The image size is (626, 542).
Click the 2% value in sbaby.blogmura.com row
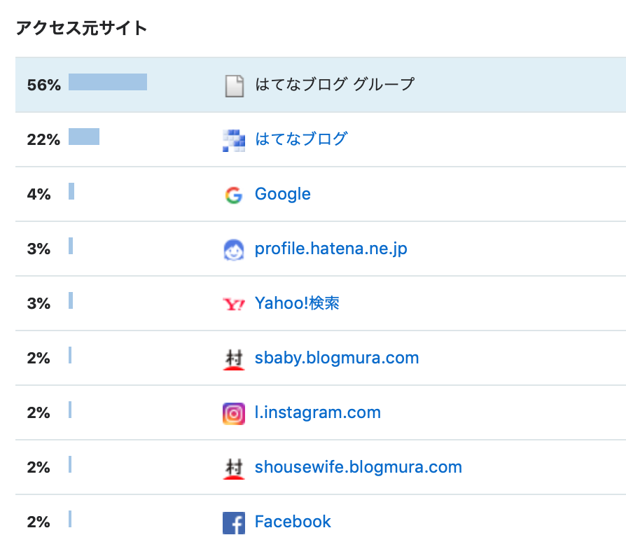(x=39, y=358)
